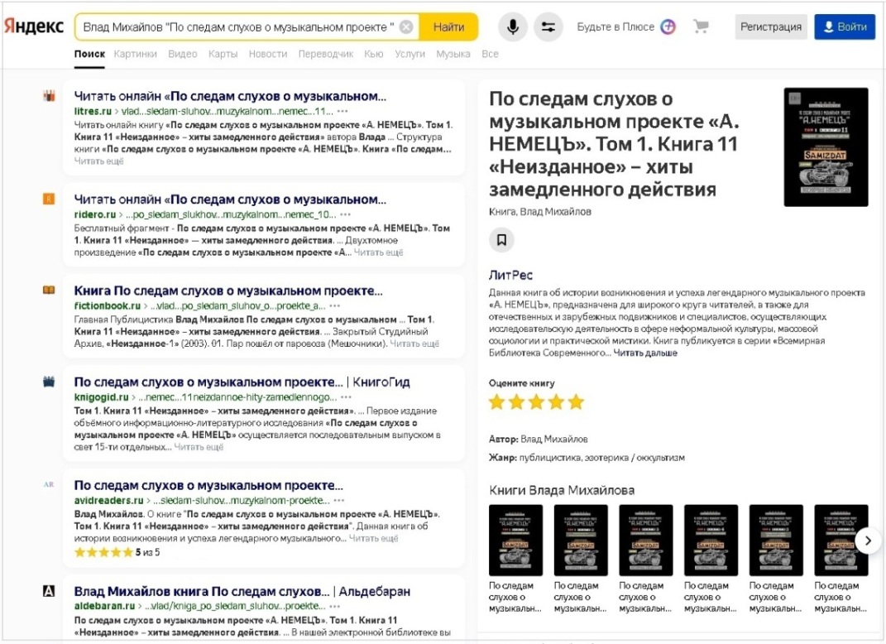
Task: Switch to the Кью tab
Action: click(373, 54)
